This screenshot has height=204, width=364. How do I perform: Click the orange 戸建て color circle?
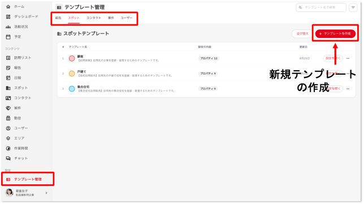click(x=72, y=73)
